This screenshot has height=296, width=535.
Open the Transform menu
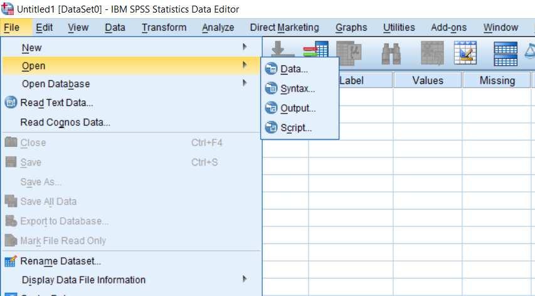pyautogui.click(x=164, y=28)
